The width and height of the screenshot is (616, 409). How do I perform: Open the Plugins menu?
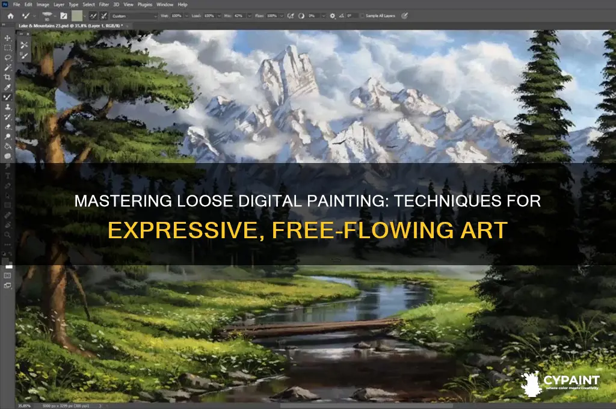pyautogui.click(x=144, y=5)
